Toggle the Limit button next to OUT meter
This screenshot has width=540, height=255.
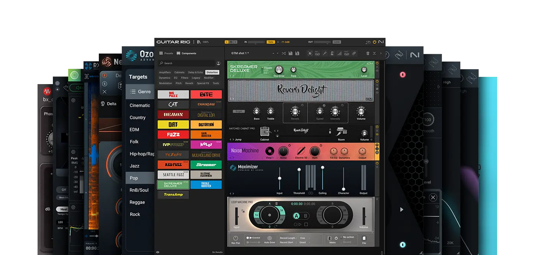[x=337, y=42]
